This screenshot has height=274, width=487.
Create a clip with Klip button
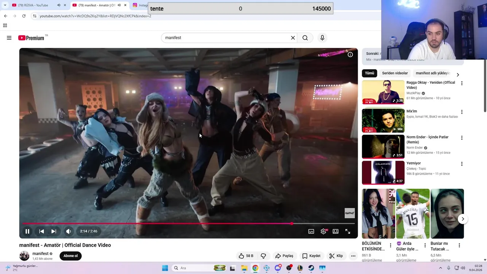point(336,256)
